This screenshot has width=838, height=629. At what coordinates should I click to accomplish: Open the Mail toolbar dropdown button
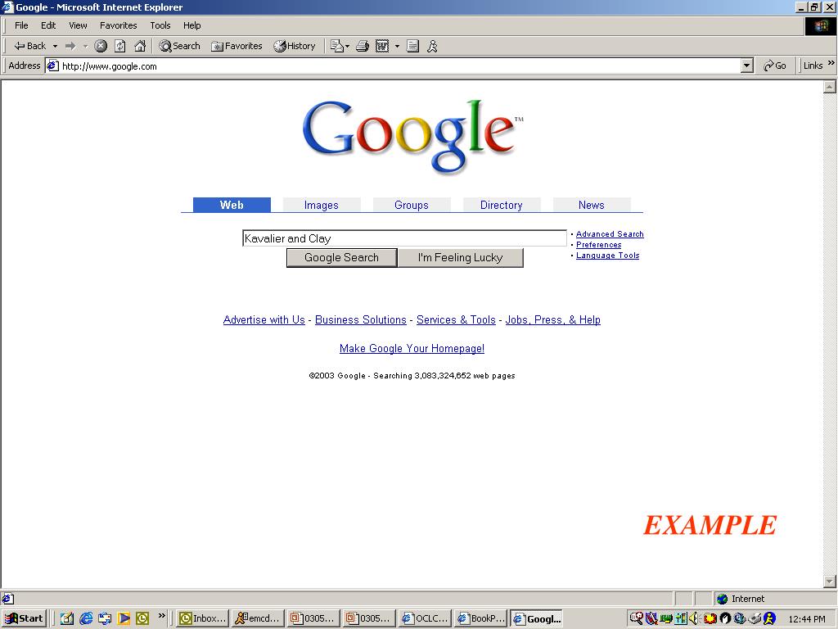click(x=340, y=46)
